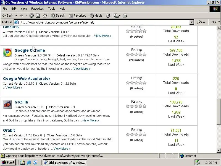Click the 12:00 PM taskbar clock
The image size is (221, 166).
211,163
